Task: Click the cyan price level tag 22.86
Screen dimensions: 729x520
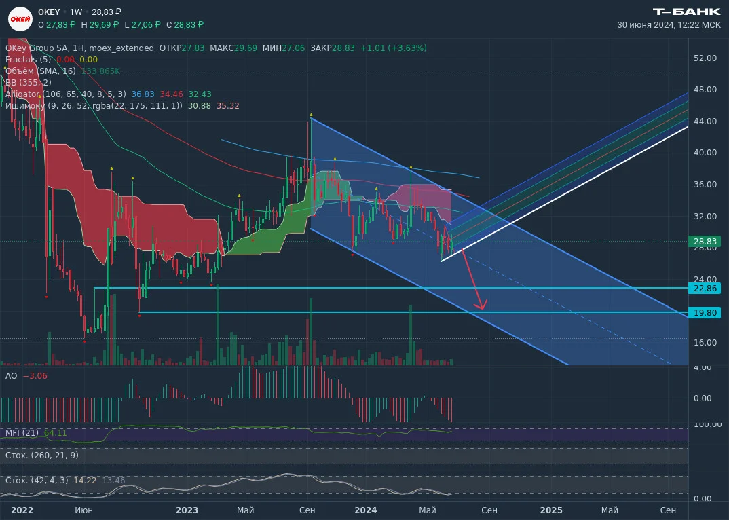Action: (x=705, y=289)
